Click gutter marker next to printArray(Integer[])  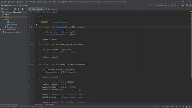coord(32,27)
